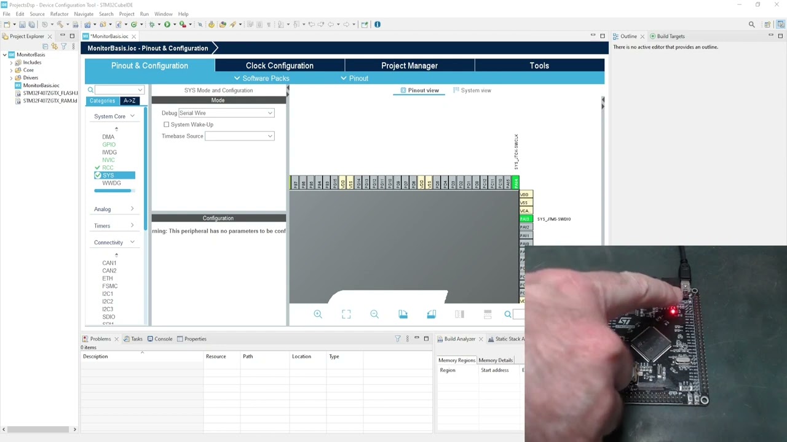
Task: Open the Navigate menu
Action: (x=84, y=14)
